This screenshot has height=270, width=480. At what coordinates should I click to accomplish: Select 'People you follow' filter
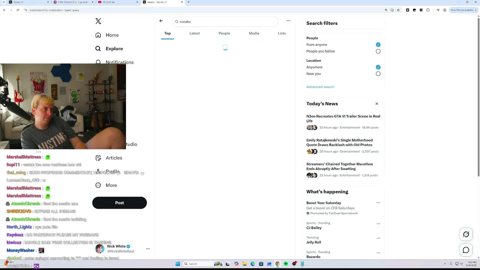click(378, 51)
